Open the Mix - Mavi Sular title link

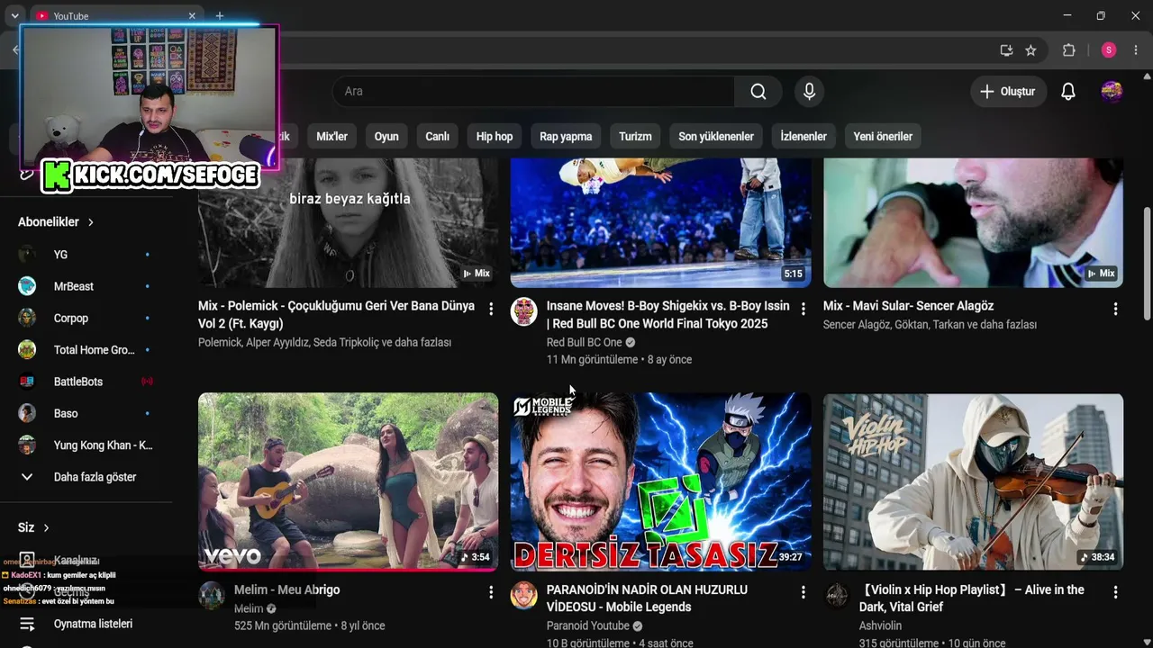tap(908, 306)
